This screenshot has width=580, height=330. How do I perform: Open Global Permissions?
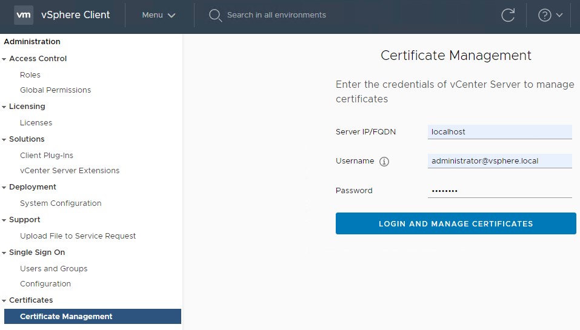tap(56, 90)
